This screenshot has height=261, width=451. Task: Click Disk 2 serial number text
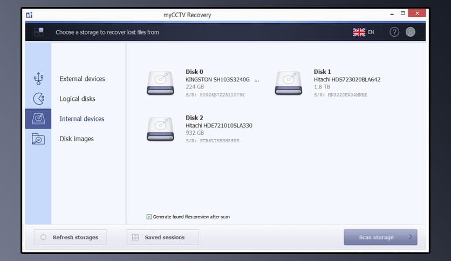pos(212,141)
